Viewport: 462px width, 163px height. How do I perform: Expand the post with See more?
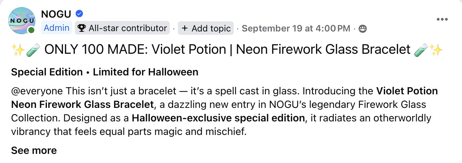[34, 150]
